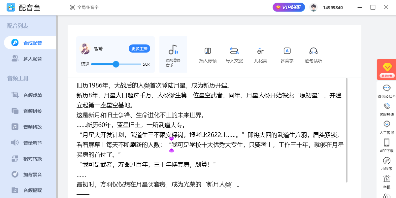The width and height of the screenshot is (396, 198).
Task: Click the 插入停顿 pause icon
Action: coord(208,51)
